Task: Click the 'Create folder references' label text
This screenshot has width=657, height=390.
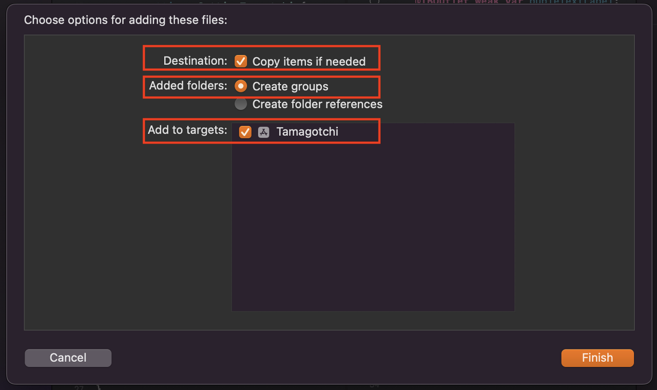Action: click(317, 104)
